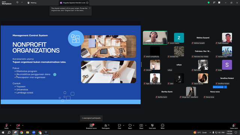This screenshot has width=240, height=135.
Task: Open the screen share tab options circle icon
Action: click(87, 3)
